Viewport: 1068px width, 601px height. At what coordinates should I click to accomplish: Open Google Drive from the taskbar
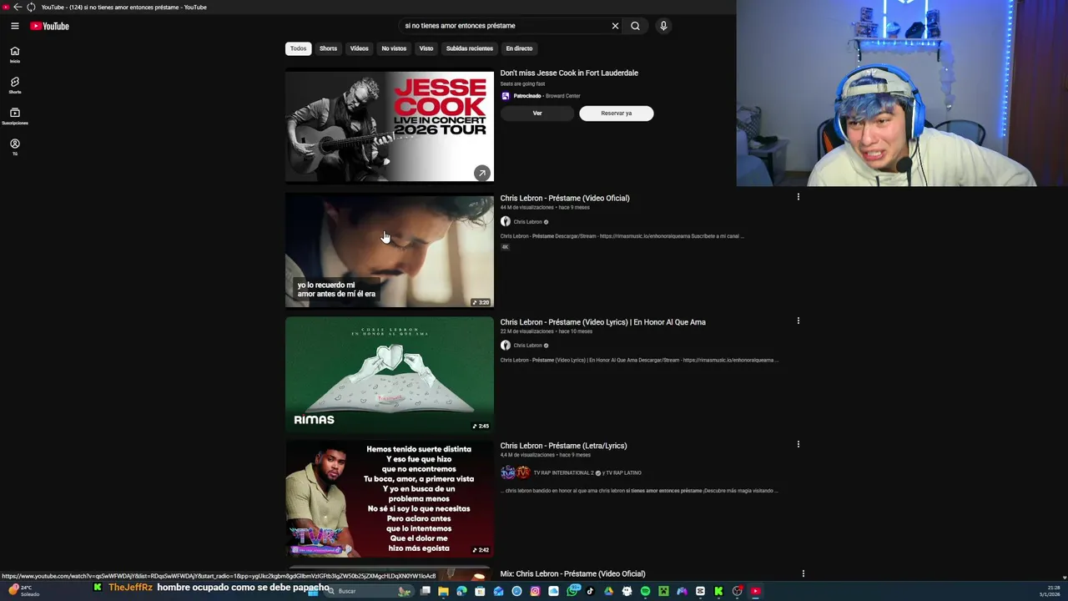coord(608,591)
